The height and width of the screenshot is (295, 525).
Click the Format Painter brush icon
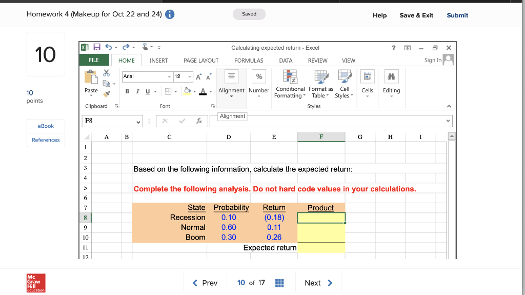[107, 94]
